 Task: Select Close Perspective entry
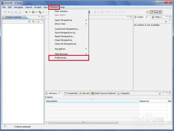(x=69, y=40)
